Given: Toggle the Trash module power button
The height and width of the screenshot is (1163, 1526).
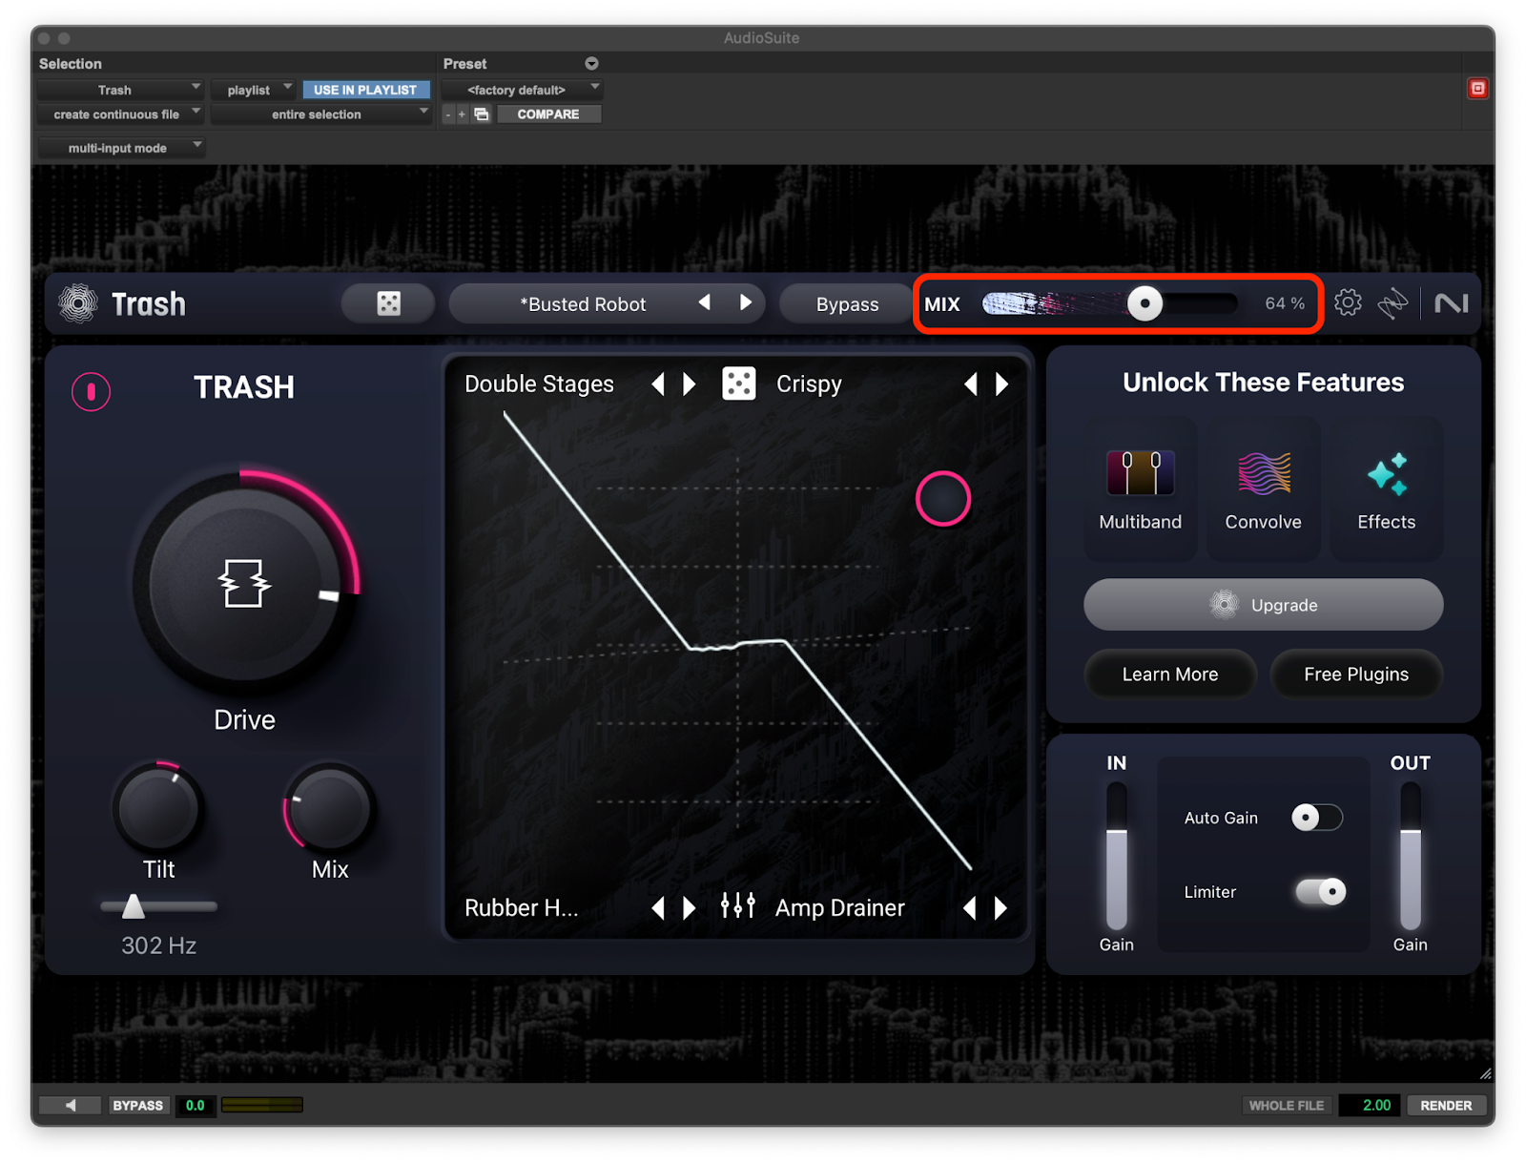Looking at the screenshot, I should [92, 391].
